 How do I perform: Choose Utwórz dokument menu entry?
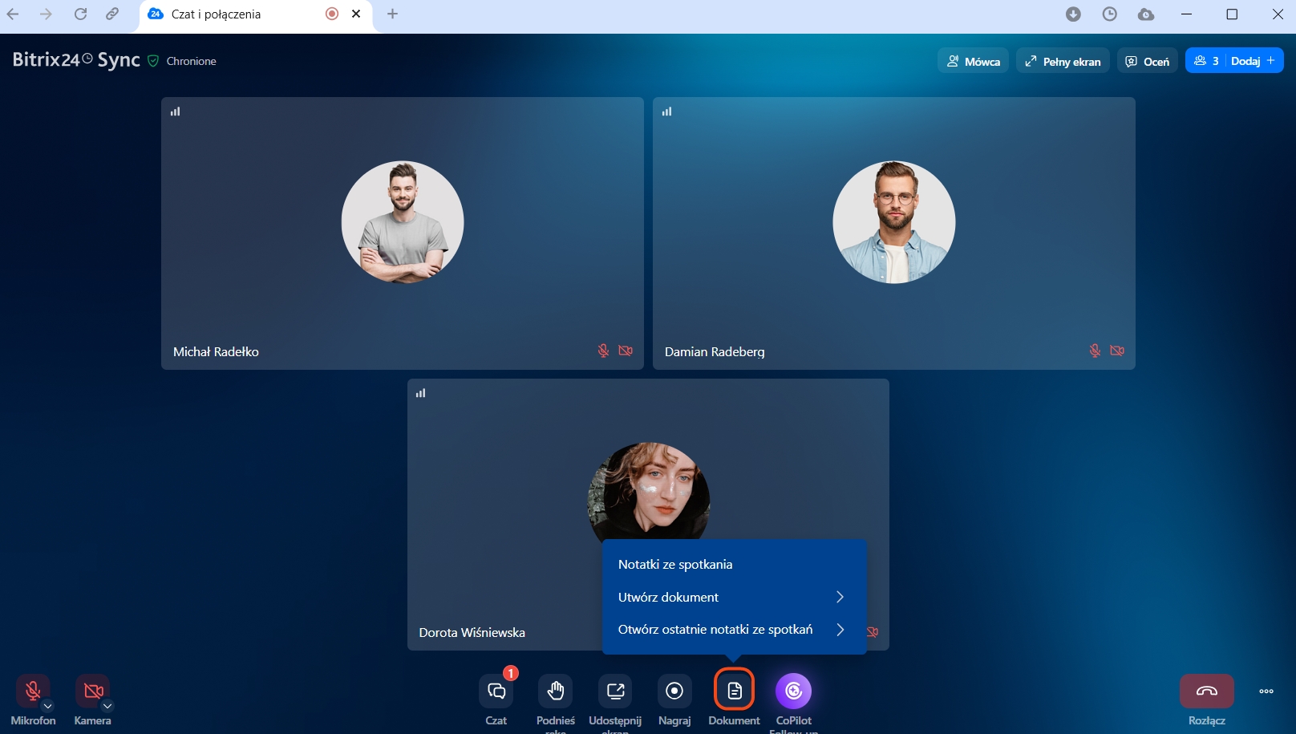734,597
